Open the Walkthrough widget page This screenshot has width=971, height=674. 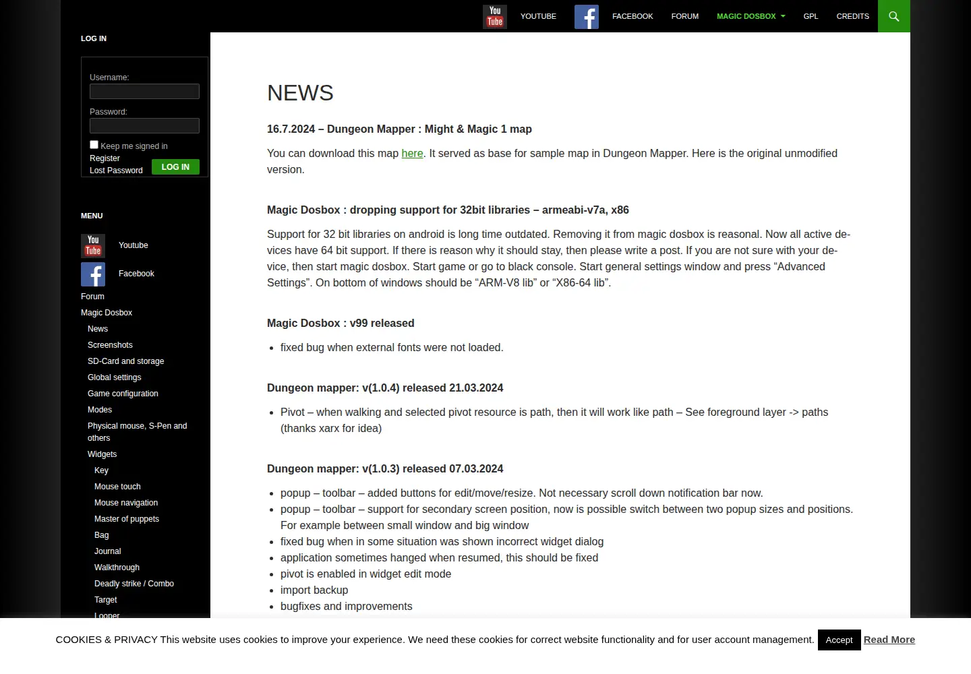117,568
